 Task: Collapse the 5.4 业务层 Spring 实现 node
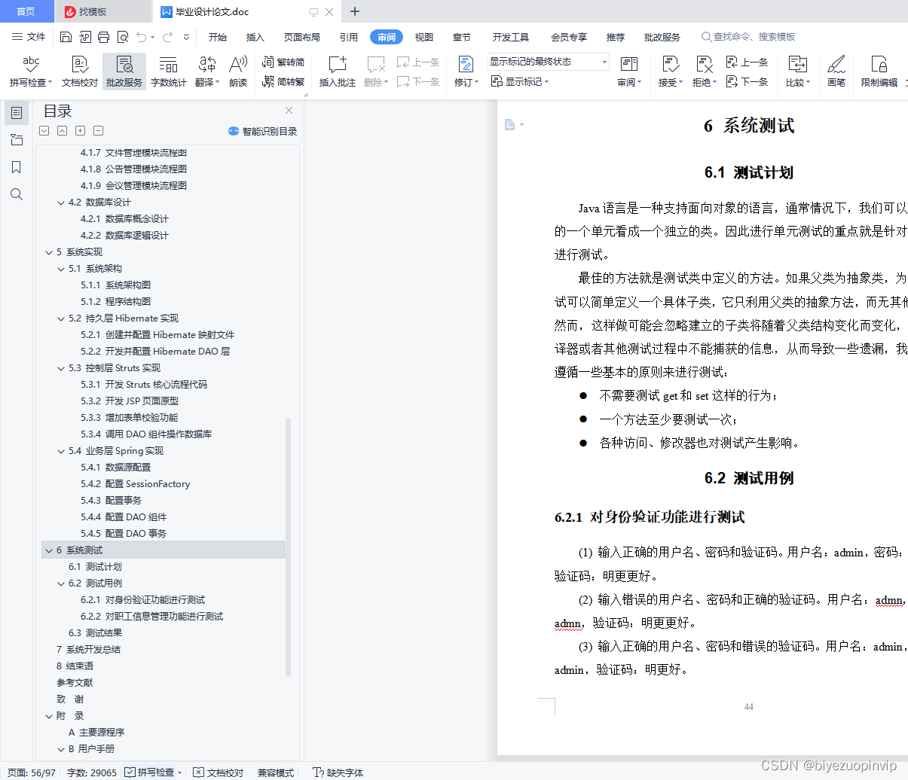pyautogui.click(x=61, y=451)
